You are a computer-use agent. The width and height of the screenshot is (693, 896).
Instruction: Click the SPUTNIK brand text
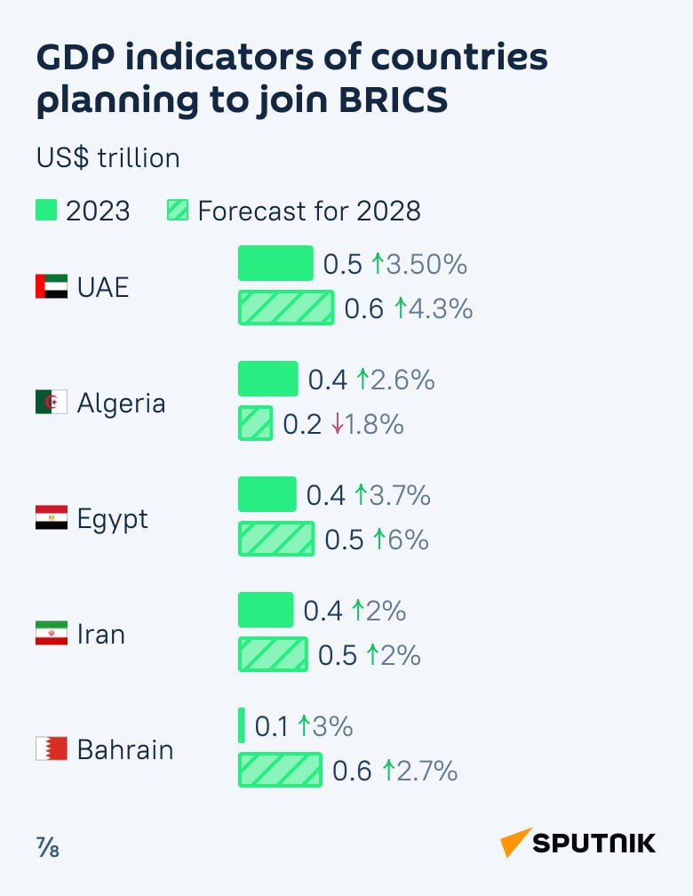(593, 843)
